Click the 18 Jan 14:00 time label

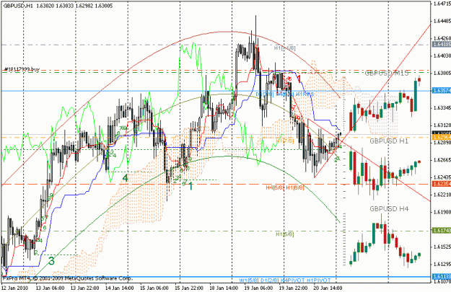224,288
